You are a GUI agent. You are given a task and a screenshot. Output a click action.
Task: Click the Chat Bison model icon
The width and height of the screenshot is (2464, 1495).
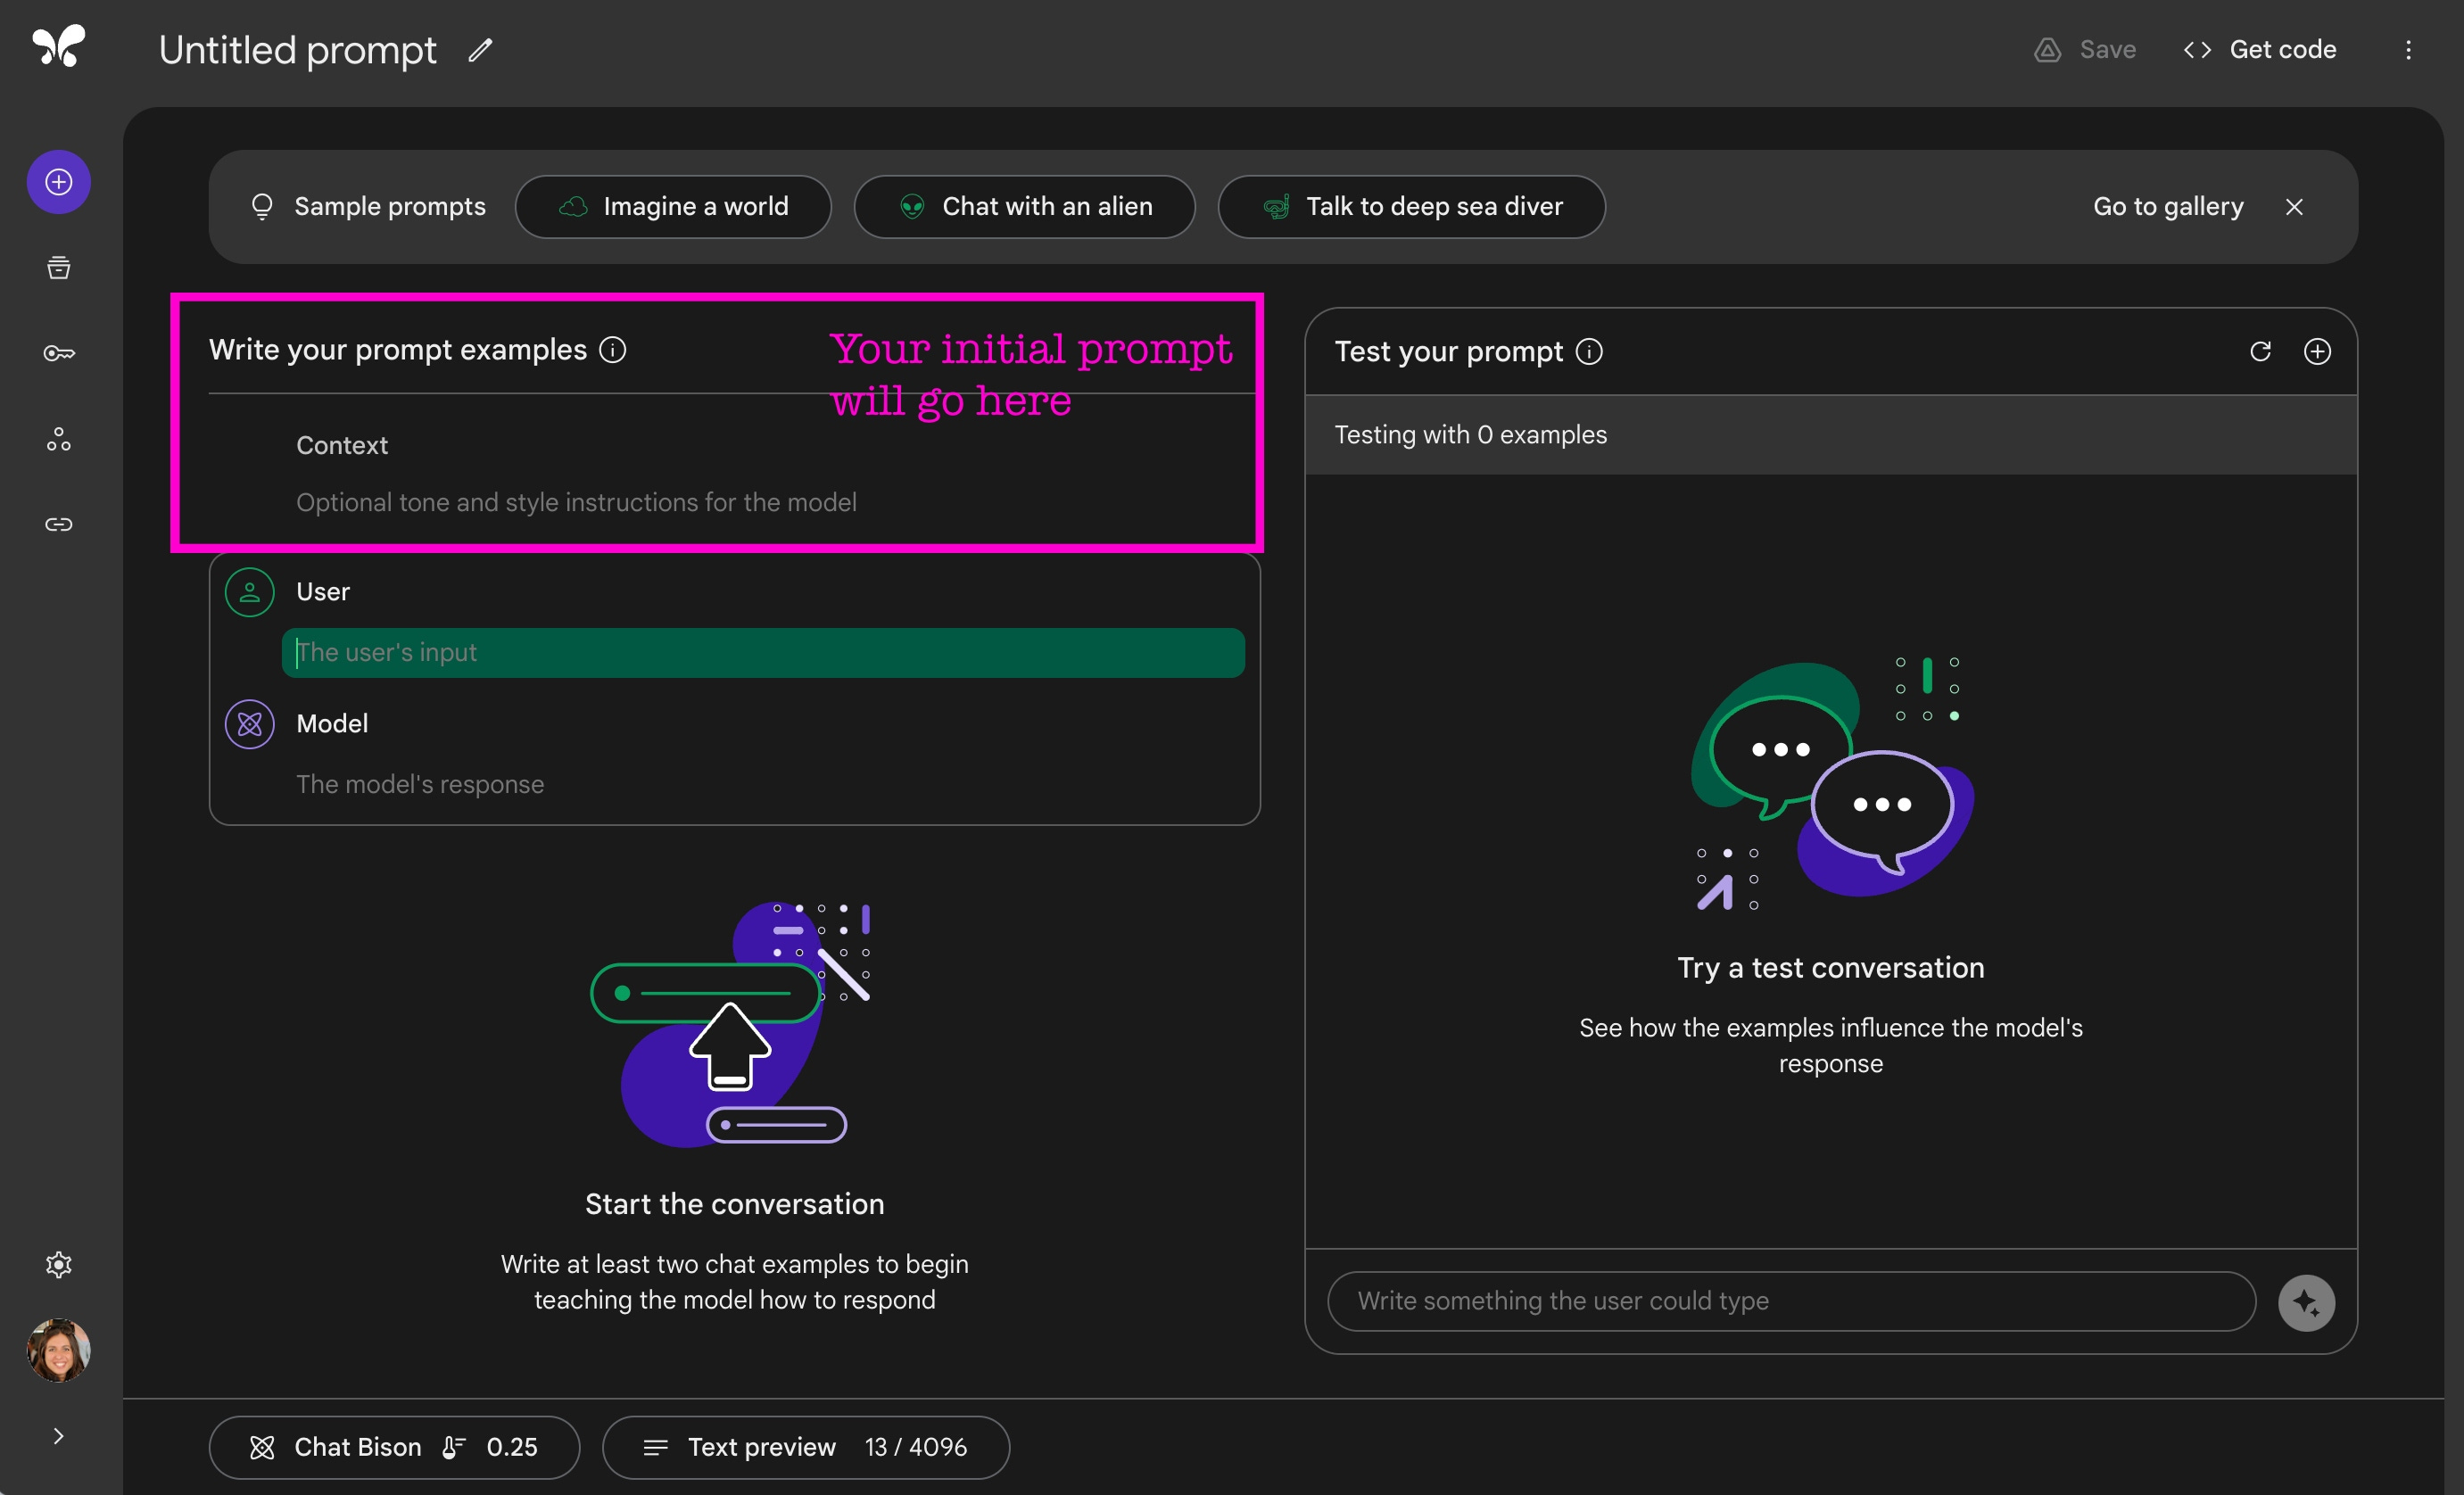(x=262, y=1447)
